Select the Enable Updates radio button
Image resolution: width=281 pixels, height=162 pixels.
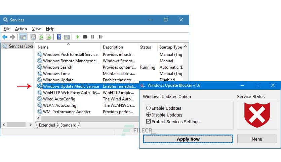click(148, 108)
